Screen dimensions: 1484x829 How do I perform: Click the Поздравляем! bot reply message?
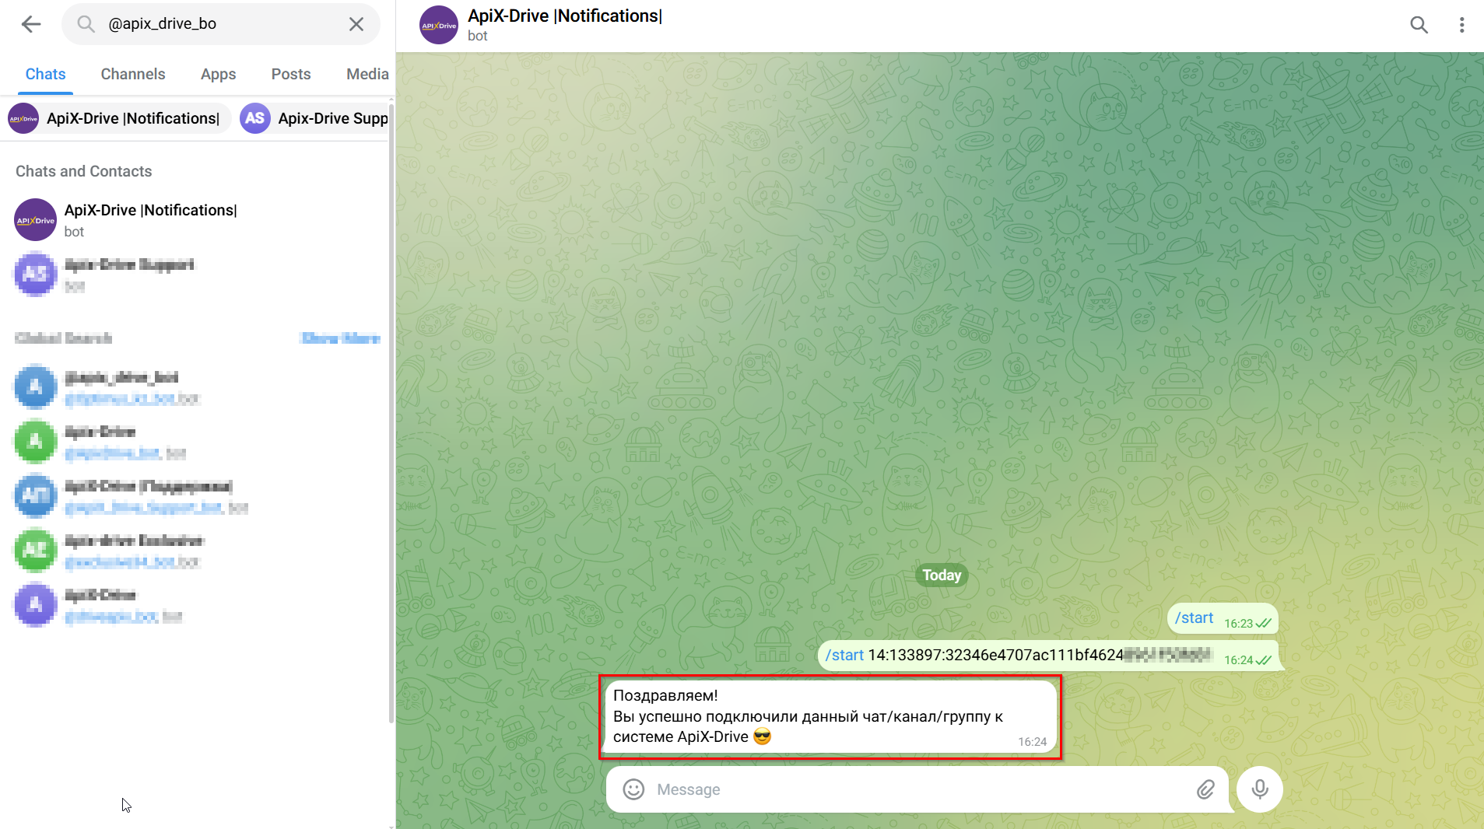[x=830, y=717]
